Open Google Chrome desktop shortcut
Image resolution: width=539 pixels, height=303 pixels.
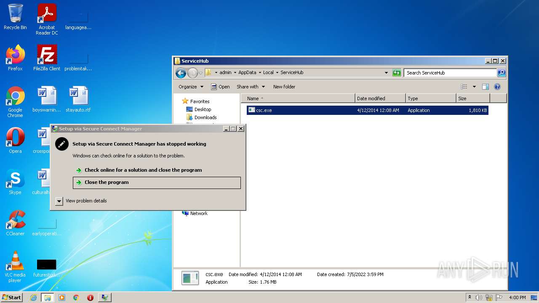pyautogui.click(x=15, y=102)
